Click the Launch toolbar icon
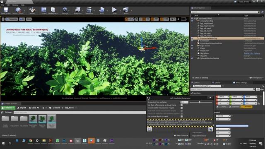Screen dimensions: 265x149 [x=125, y=11]
